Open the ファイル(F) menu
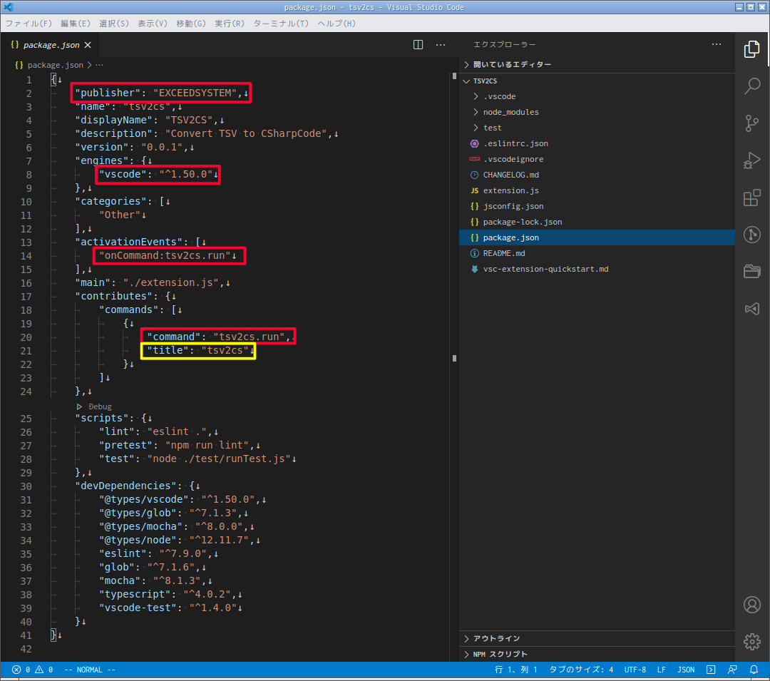 (x=29, y=24)
